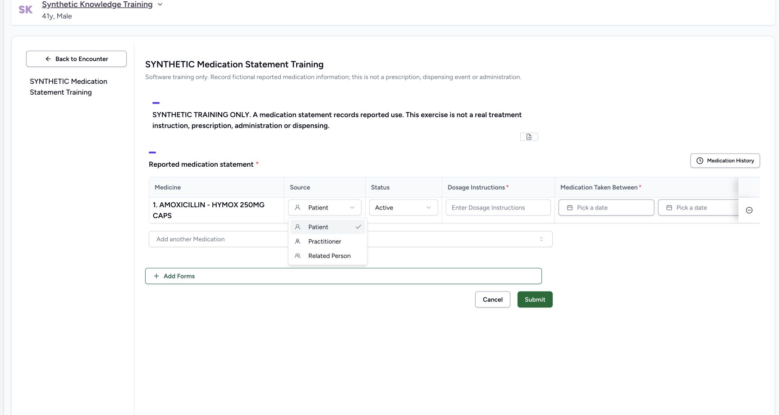Open the second Pick a date picker
Image resolution: width=779 pixels, height=415 pixels.
pyautogui.click(x=698, y=208)
